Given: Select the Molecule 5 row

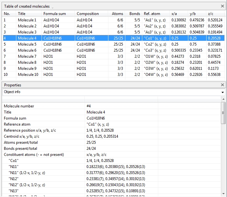Looking at the screenshot, I should point(27,44).
